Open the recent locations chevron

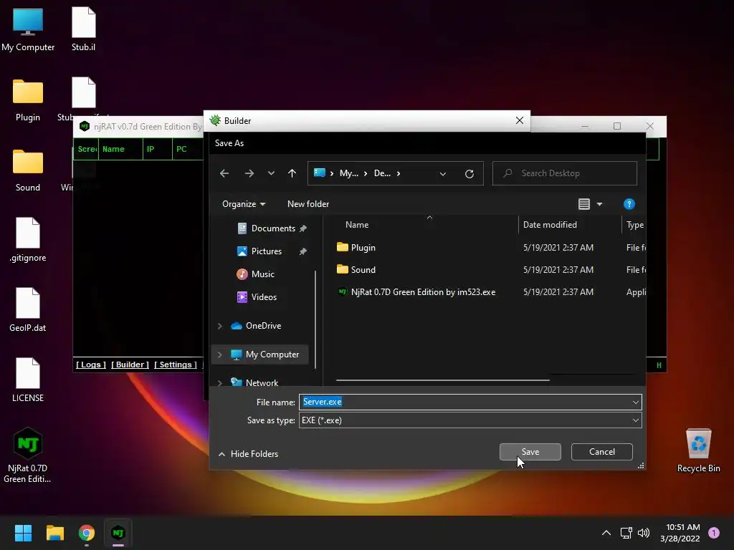[271, 173]
